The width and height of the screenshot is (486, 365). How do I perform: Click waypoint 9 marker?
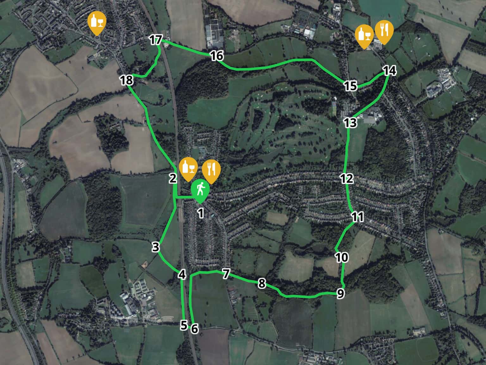pyautogui.click(x=340, y=294)
